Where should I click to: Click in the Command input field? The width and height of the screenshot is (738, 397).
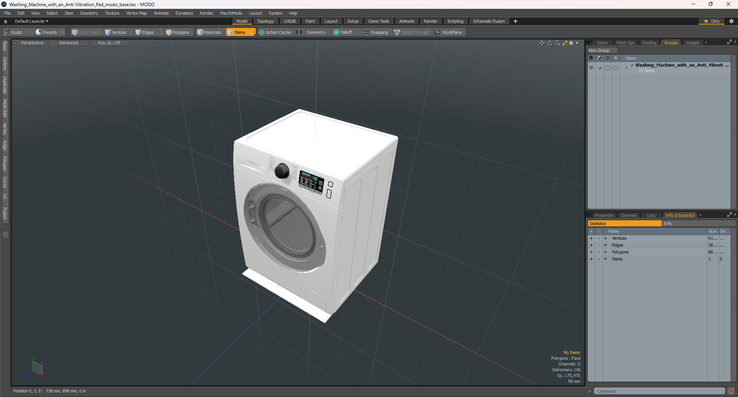(x=659, y=391)
